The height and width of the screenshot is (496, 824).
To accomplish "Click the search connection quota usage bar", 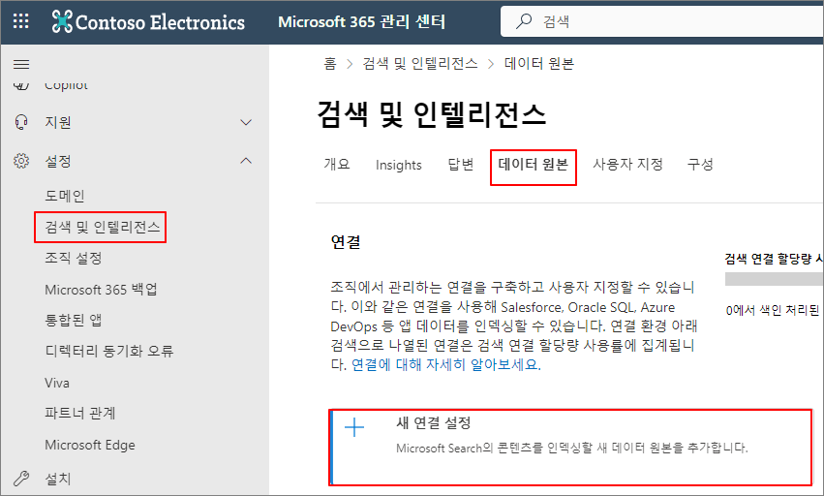I will pyautogui.click(x=774, y=279).
